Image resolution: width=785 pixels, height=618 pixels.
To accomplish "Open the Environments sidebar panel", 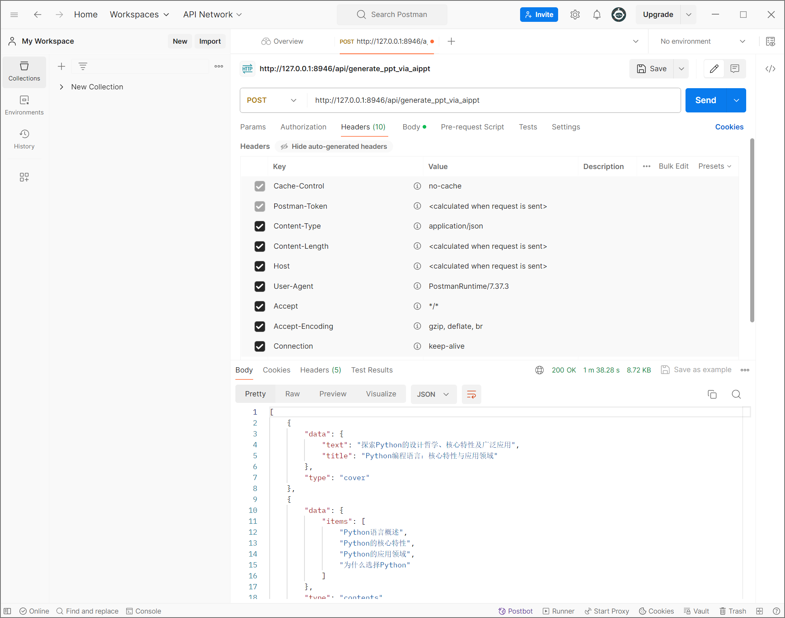I will click(24, 105).
